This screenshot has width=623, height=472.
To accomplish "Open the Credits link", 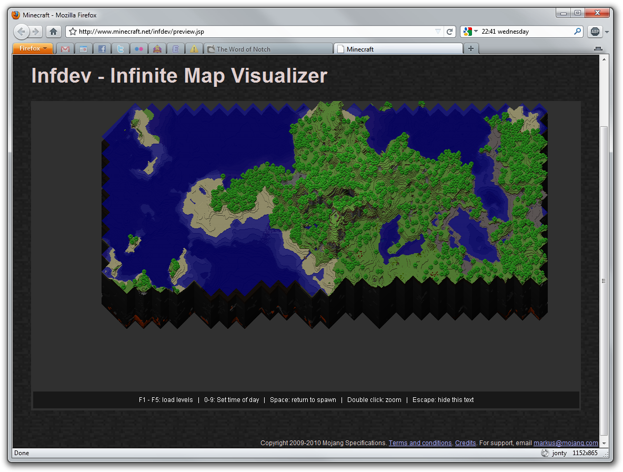I will (x=465, y=443).
